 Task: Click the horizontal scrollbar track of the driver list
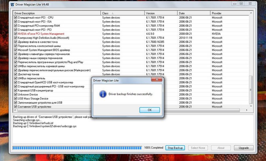128,110
